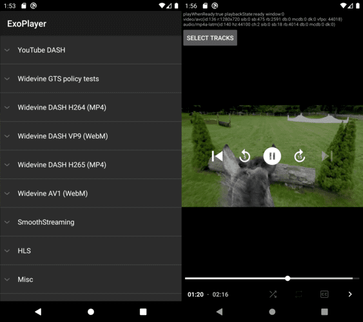Toggle repeat mode icon
The width and height of the screenshot is (363, 322).
point(299,294)
